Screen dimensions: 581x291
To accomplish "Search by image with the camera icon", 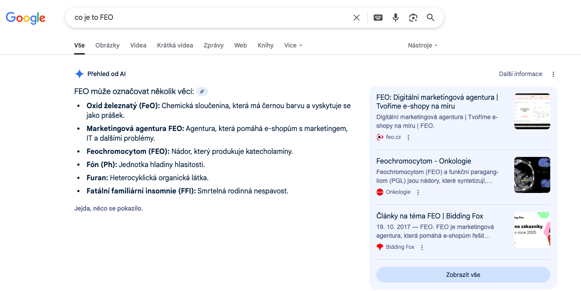I will click(x=413, y=18).
